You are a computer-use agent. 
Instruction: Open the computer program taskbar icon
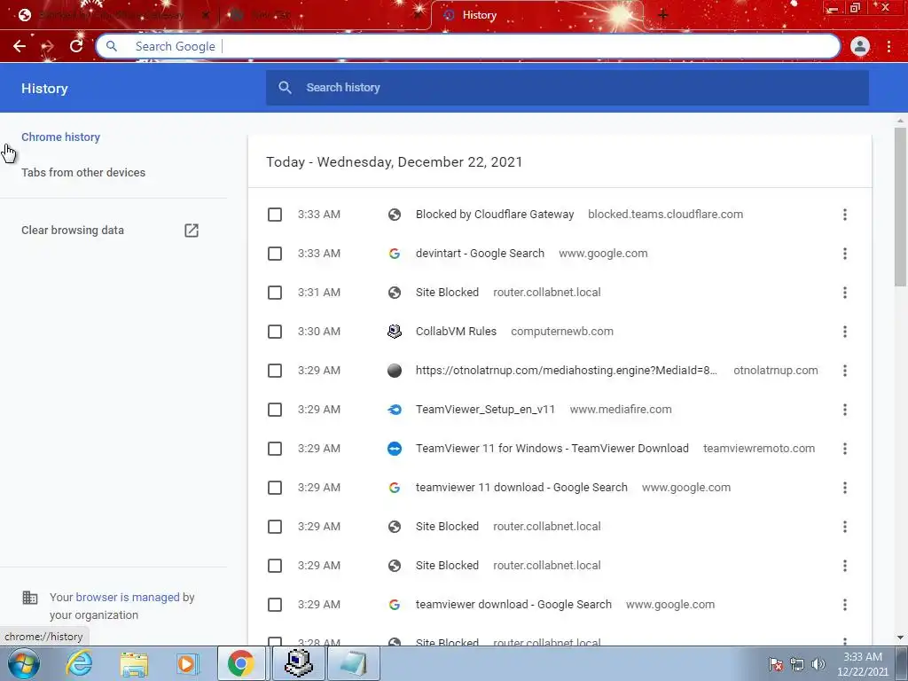point(299,663)
